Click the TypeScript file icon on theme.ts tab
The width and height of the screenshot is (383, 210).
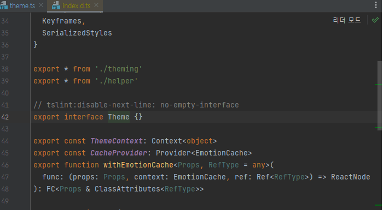tap(4, 5)
